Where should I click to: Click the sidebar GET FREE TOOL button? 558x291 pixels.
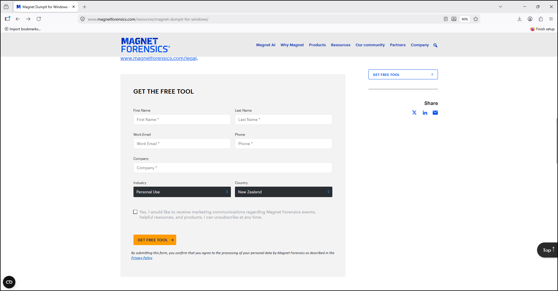pyautogui.click(x=403, y=74)
